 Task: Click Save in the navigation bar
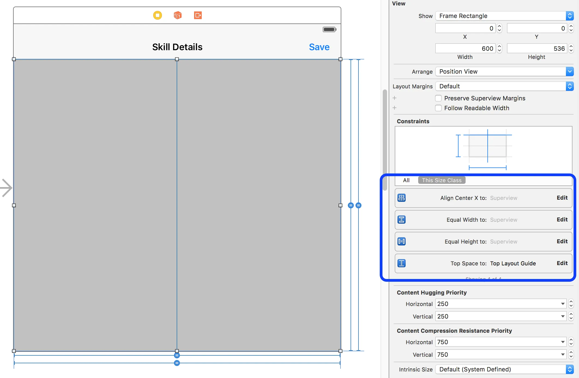tap(319, 47)
